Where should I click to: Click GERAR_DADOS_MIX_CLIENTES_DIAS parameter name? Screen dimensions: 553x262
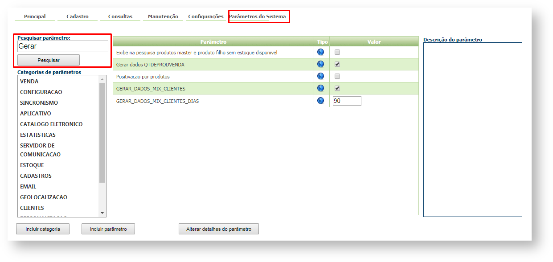(158, 101)
